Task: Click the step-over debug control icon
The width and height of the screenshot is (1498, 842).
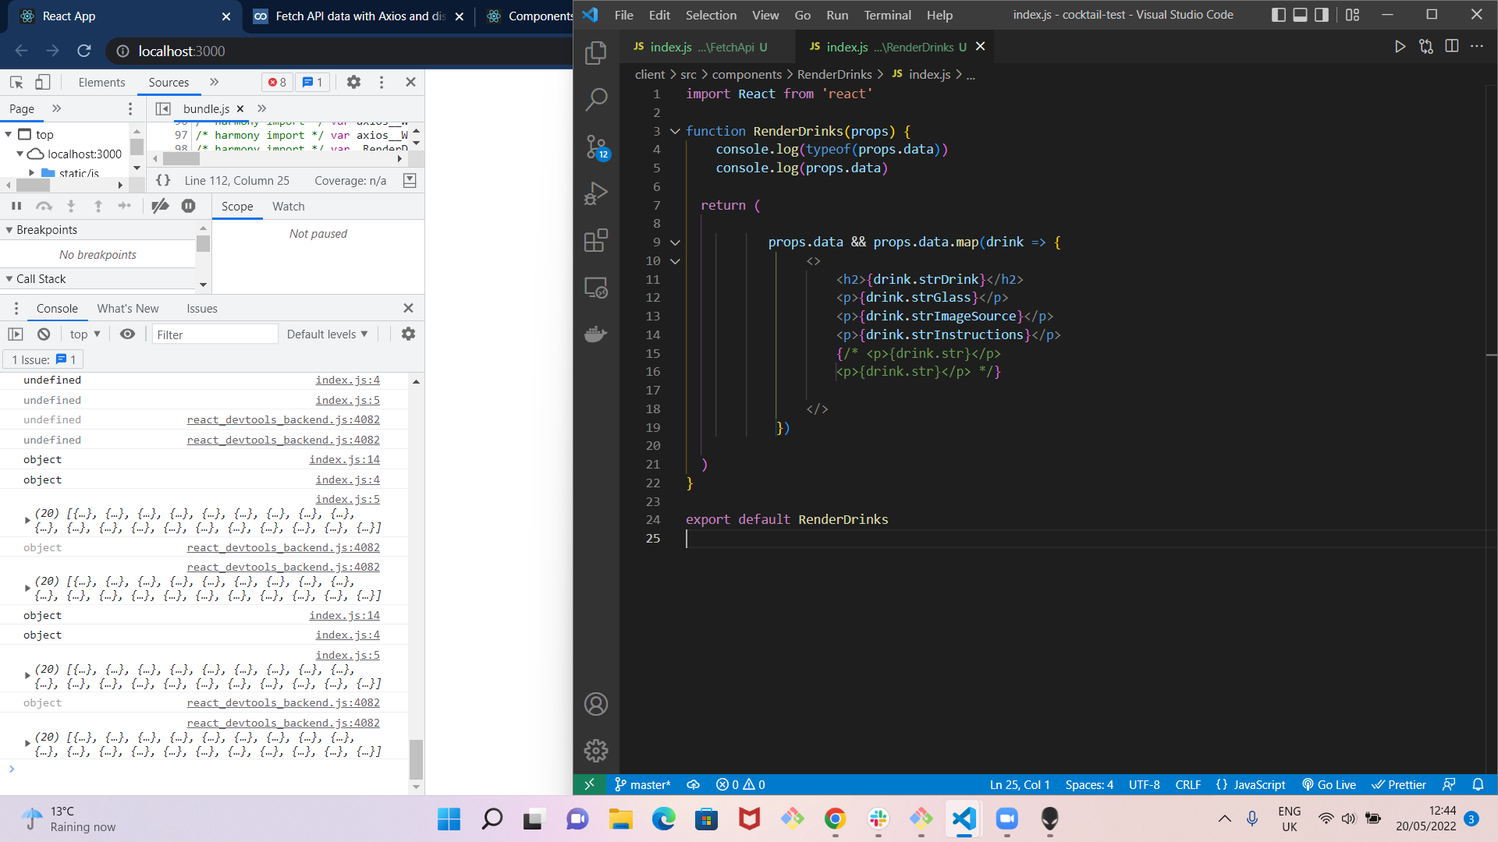Action: [x=43, y=206]
